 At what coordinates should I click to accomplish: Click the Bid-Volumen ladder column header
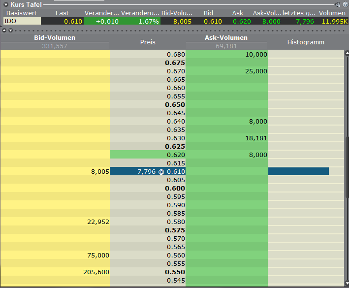click(x=55, y=37)
